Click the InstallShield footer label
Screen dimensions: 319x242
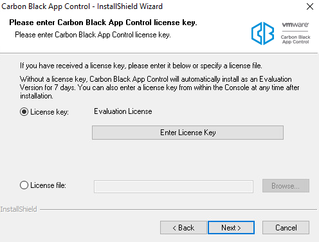[19, 209]
